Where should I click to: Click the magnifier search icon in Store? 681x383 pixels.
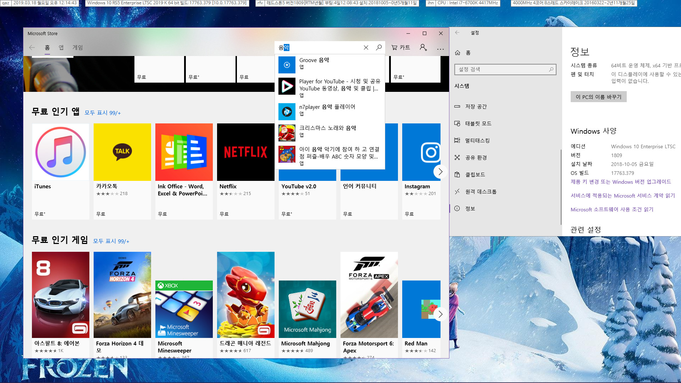[379, 48]
